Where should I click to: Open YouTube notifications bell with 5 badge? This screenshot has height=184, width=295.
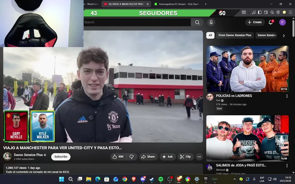[271, 22]
